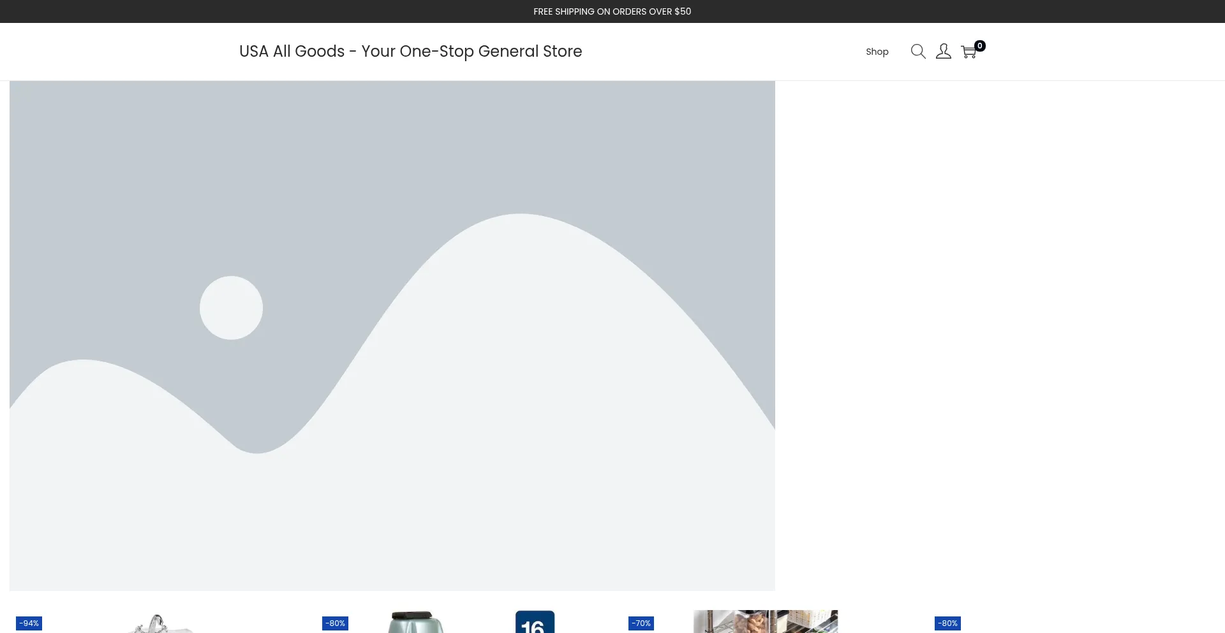
Task: Open the green jar product thumbnail
Action: tap(416, 622)
